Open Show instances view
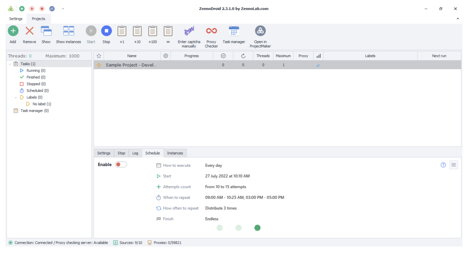The image size is (468, 257). point(69,35)
